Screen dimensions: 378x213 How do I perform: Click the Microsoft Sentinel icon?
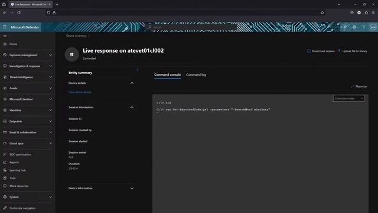tap(5, 99)
